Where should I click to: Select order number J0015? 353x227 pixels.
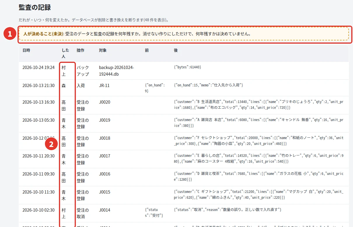coord(105,192)
